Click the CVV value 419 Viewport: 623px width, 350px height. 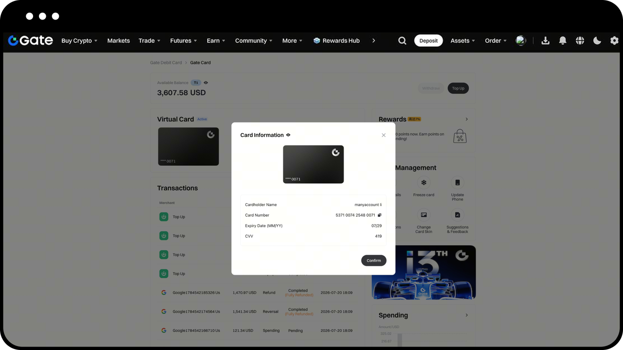click(x=378, y=236)
